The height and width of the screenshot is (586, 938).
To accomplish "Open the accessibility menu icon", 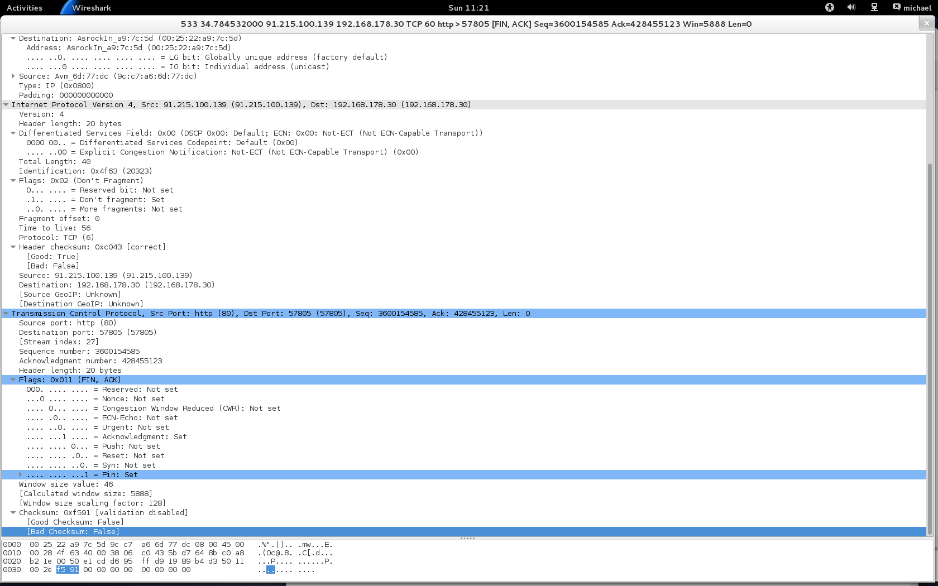I will 829,7.
